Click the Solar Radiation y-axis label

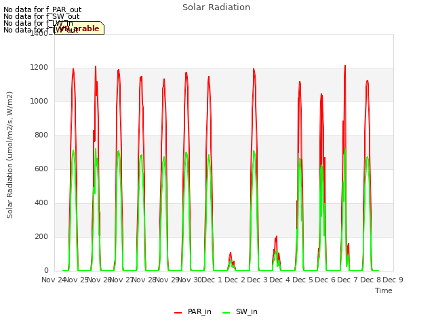click(x=9, y=155)
